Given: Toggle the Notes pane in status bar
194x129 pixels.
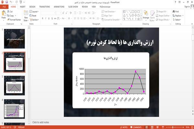Looking at the screenshot, I should click(x=124, y=127).
